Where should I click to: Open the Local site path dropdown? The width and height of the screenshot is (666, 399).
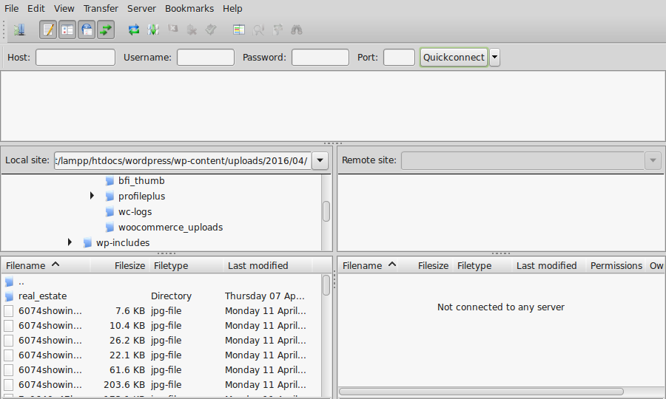pos(320,160)
